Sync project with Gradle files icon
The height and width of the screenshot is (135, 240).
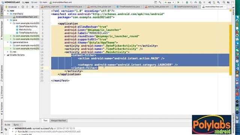210,2
